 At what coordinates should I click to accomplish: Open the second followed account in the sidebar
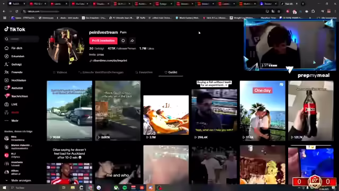tap(17, 147)
